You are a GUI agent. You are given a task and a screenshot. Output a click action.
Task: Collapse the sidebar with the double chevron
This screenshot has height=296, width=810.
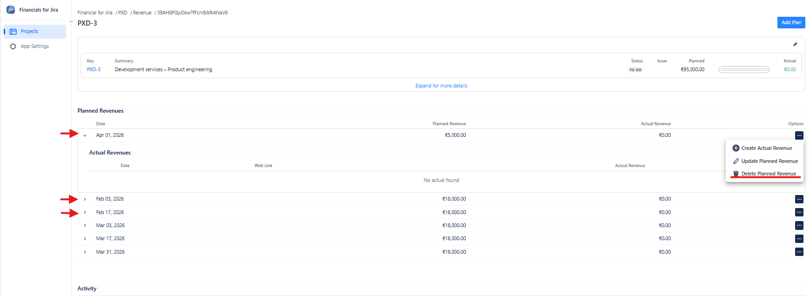tap(71, 21)
